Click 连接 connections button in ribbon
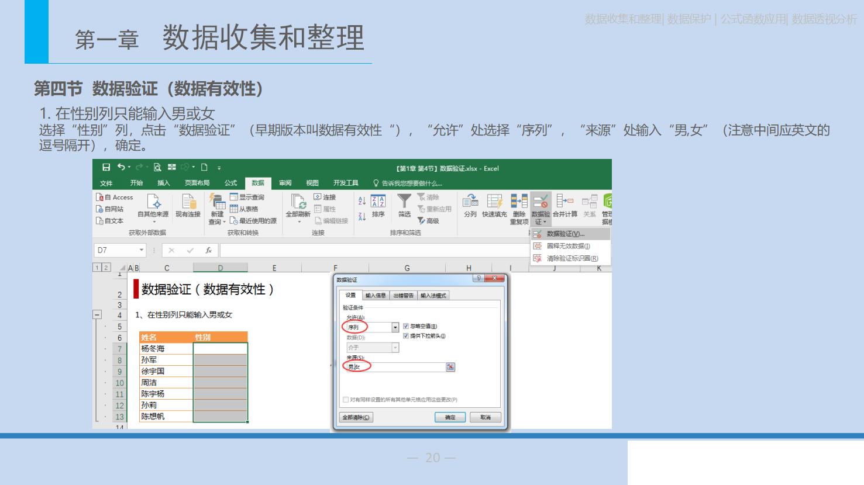Screen dimensions: 864x485 pyautogui.click(x=325, y=198)
